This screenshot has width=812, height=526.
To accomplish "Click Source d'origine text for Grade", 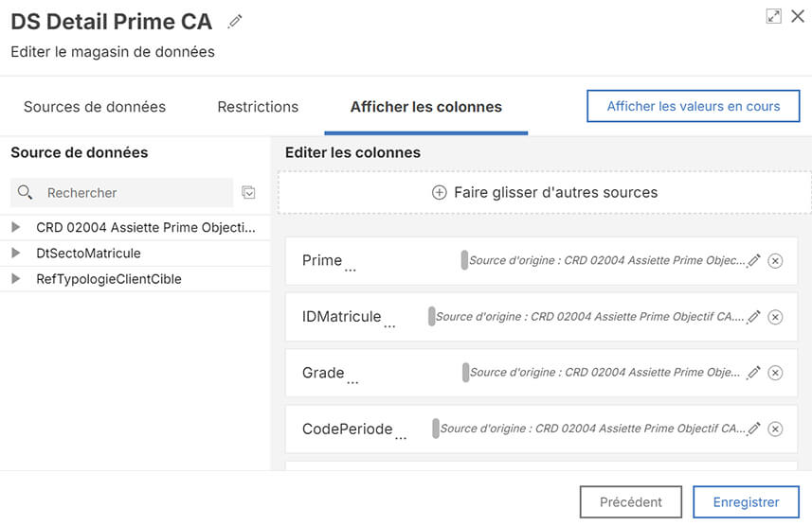I will click(x=605, y=373).
